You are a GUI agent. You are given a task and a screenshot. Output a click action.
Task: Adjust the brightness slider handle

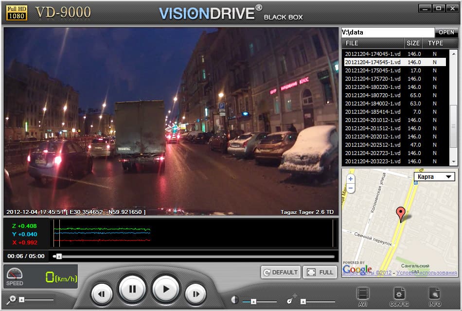pos(253,302)
